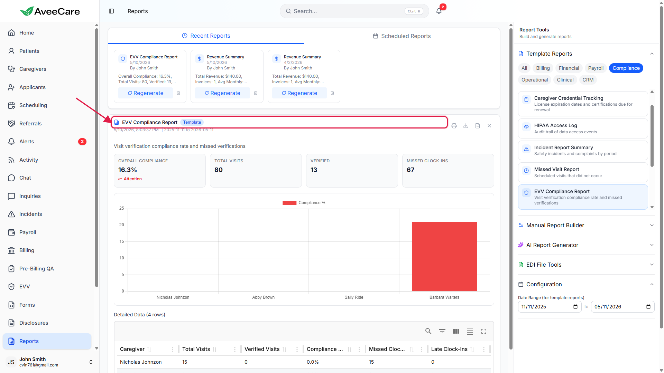The width and height of the screenshot is (664, 373).
Task: Sort by Caregiver column
Action: pos(149,350)
